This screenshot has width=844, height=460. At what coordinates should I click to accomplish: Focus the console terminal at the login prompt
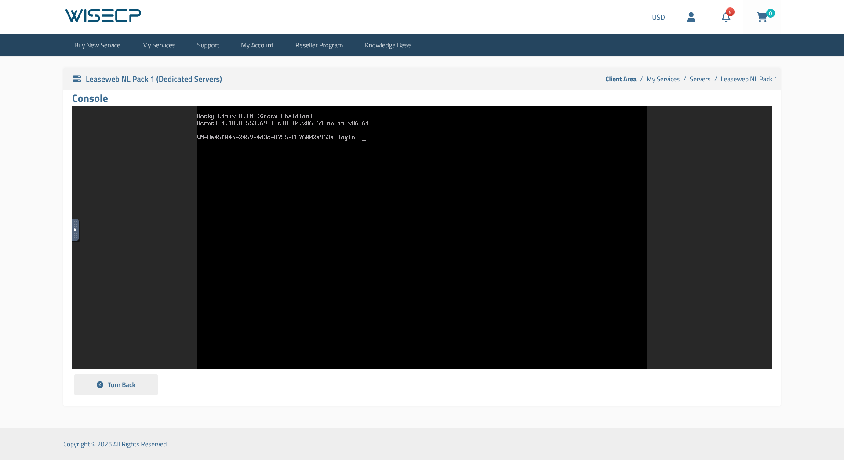(422, 237)
